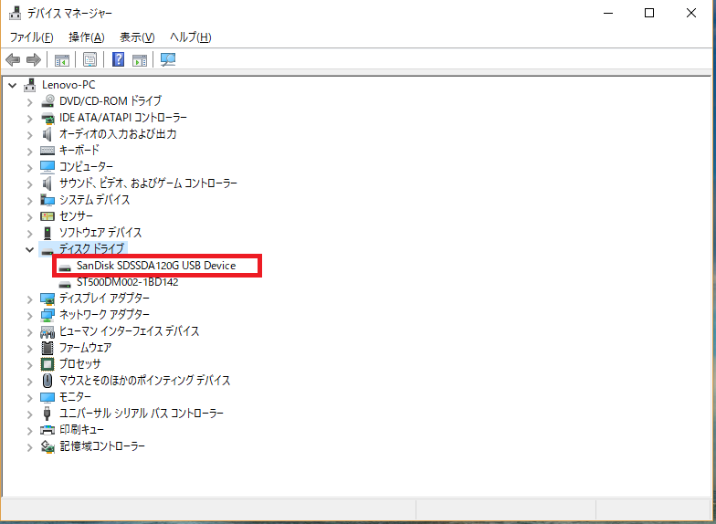Select the ユニバーサル シリアル バス コントローラー label
The image size is (716, 524).
click(142, 414)
